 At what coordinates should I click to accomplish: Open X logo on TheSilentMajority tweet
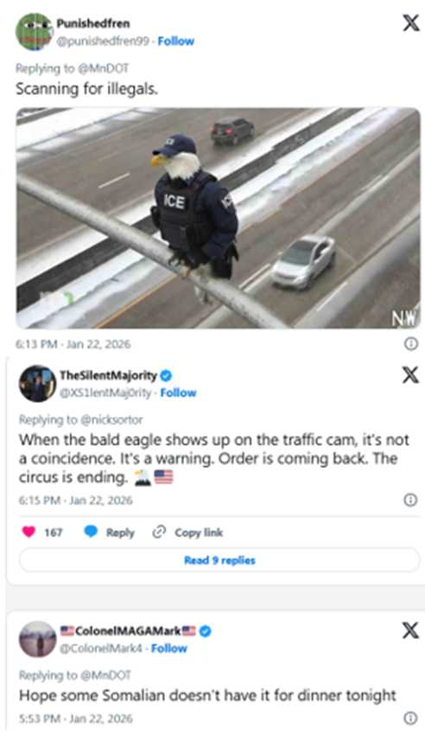(410, 374)
